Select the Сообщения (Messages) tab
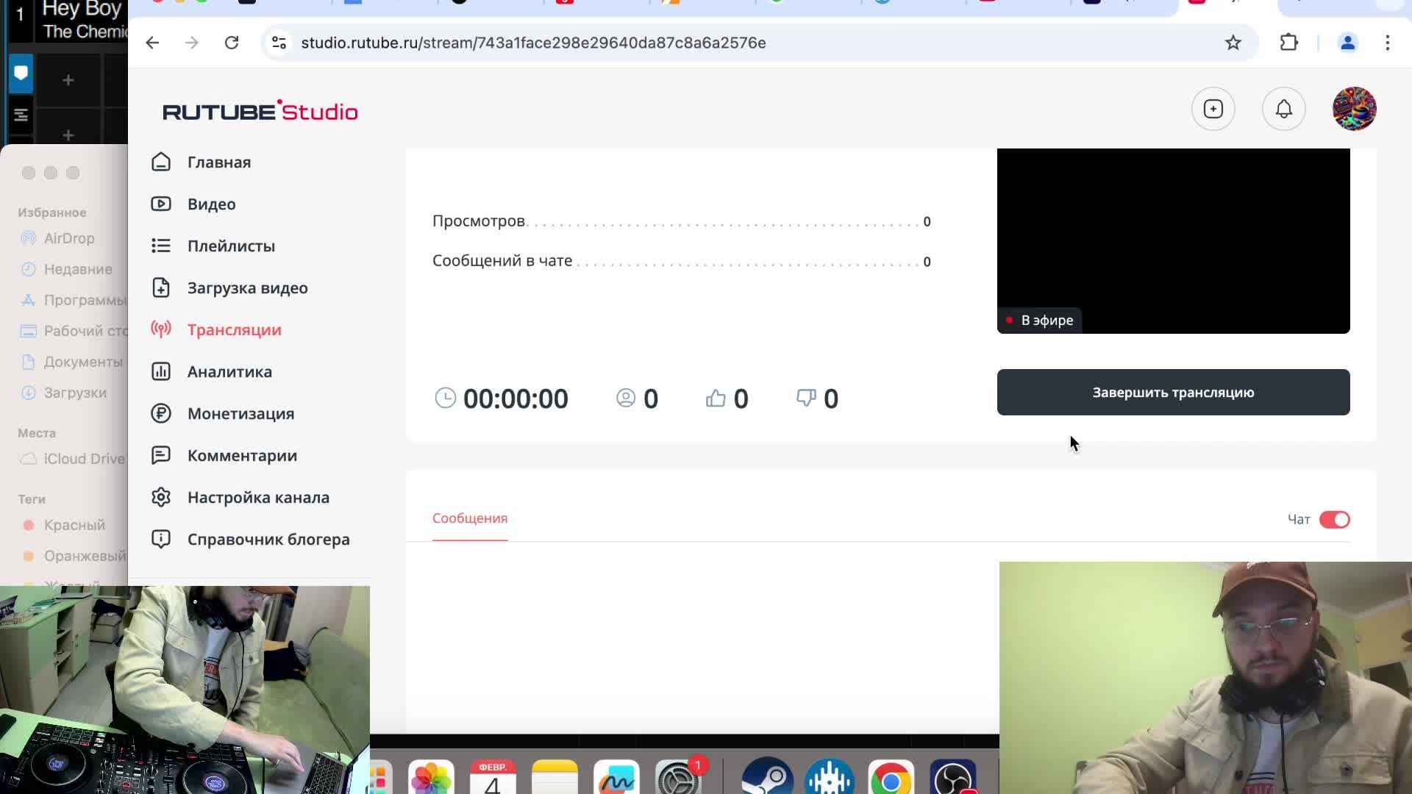The width and height of the screenshot is (1412, 794). pyautogui.click(x=469, y=518)
